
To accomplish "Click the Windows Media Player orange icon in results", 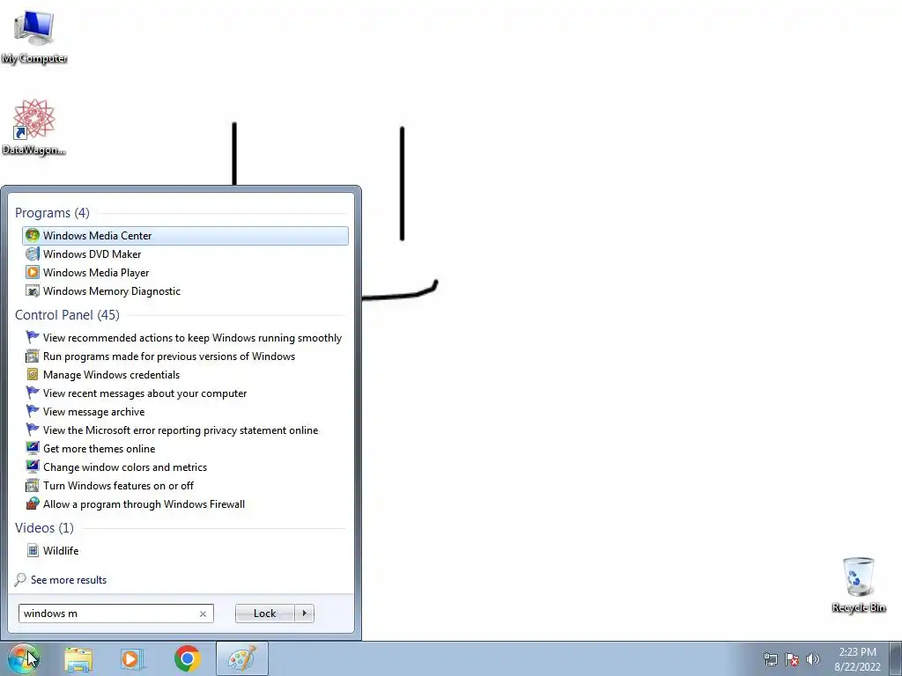I will pyautogui.click(x=33, y=272).
